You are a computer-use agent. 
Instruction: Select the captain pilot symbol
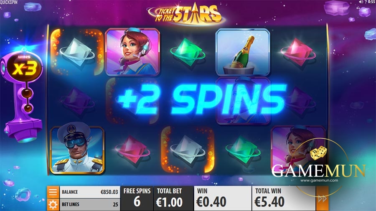[77, 150]
